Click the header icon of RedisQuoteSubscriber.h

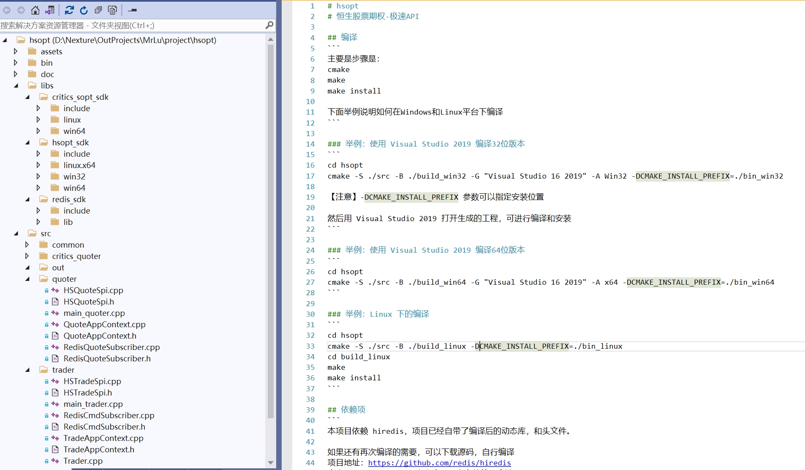55,358
